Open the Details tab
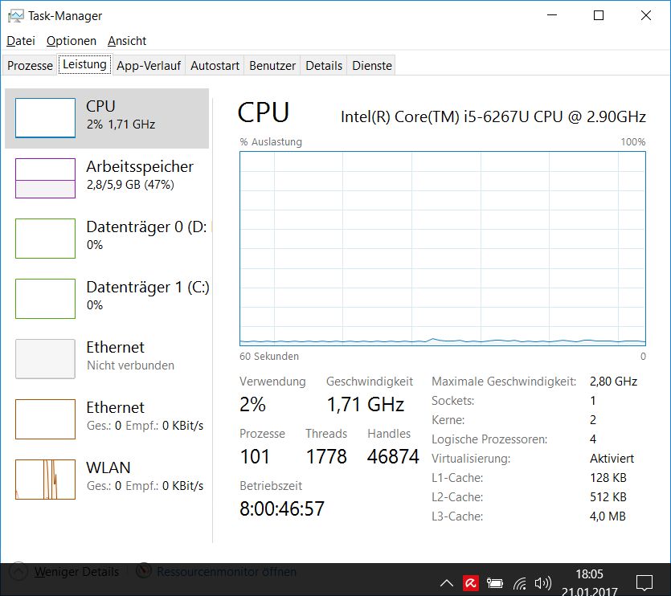The image size is (671, 596). click(324, 65)
